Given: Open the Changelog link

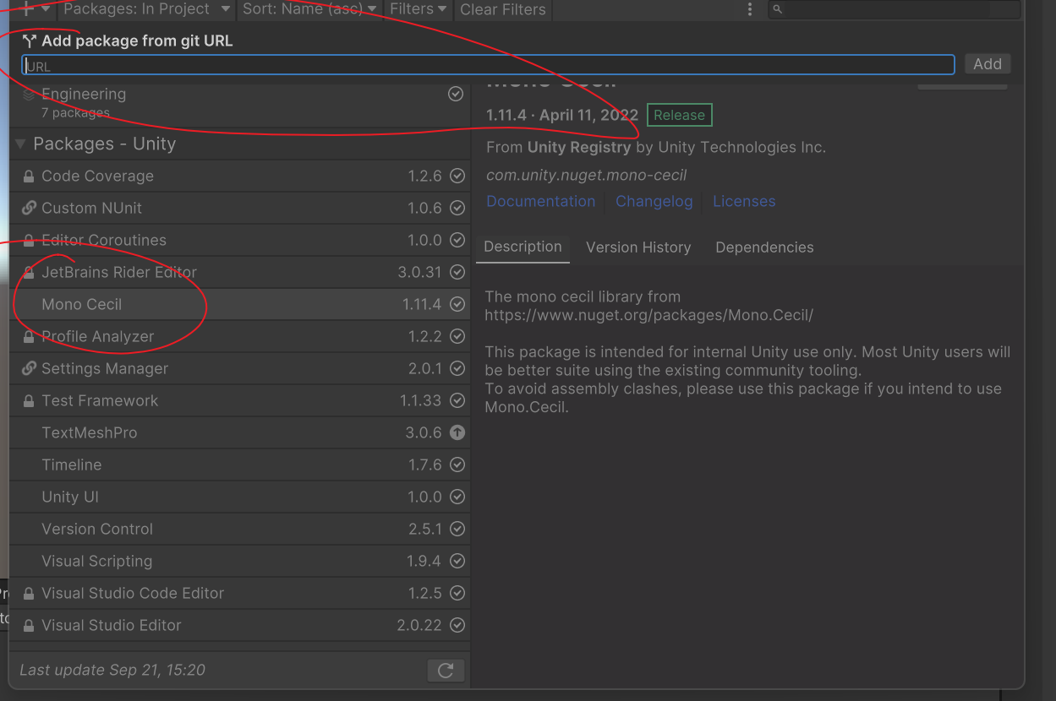Looking at the screenshot, I should (x=654, y=201).
